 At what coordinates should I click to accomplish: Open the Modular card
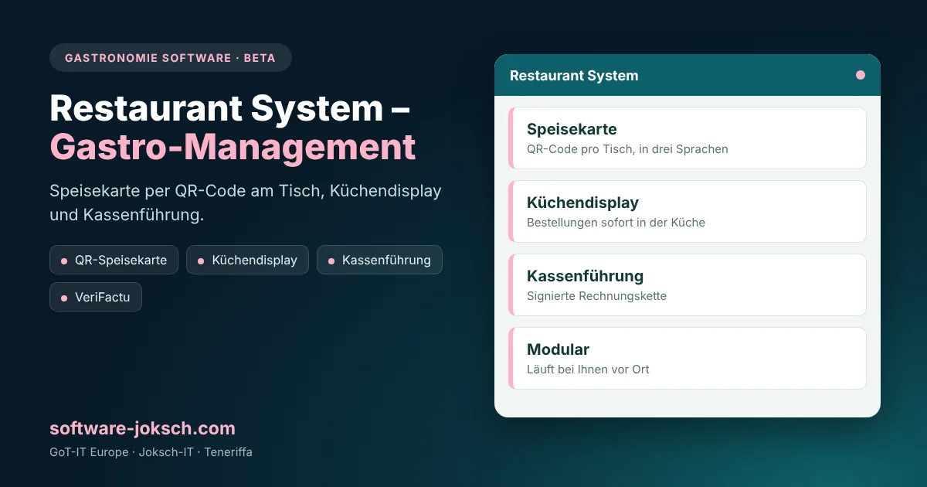tap(688, 358)
